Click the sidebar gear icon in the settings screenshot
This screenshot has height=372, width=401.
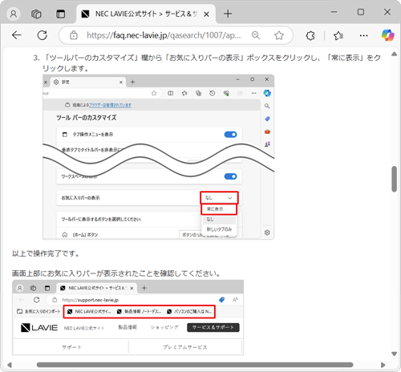coord(267,232)
